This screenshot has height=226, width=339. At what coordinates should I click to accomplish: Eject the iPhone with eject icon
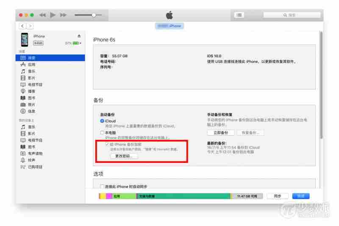[79, 36]
